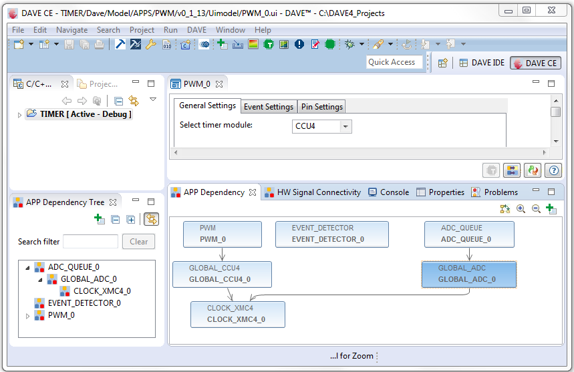Close the PWM_0 editor tab

[219, 84]
